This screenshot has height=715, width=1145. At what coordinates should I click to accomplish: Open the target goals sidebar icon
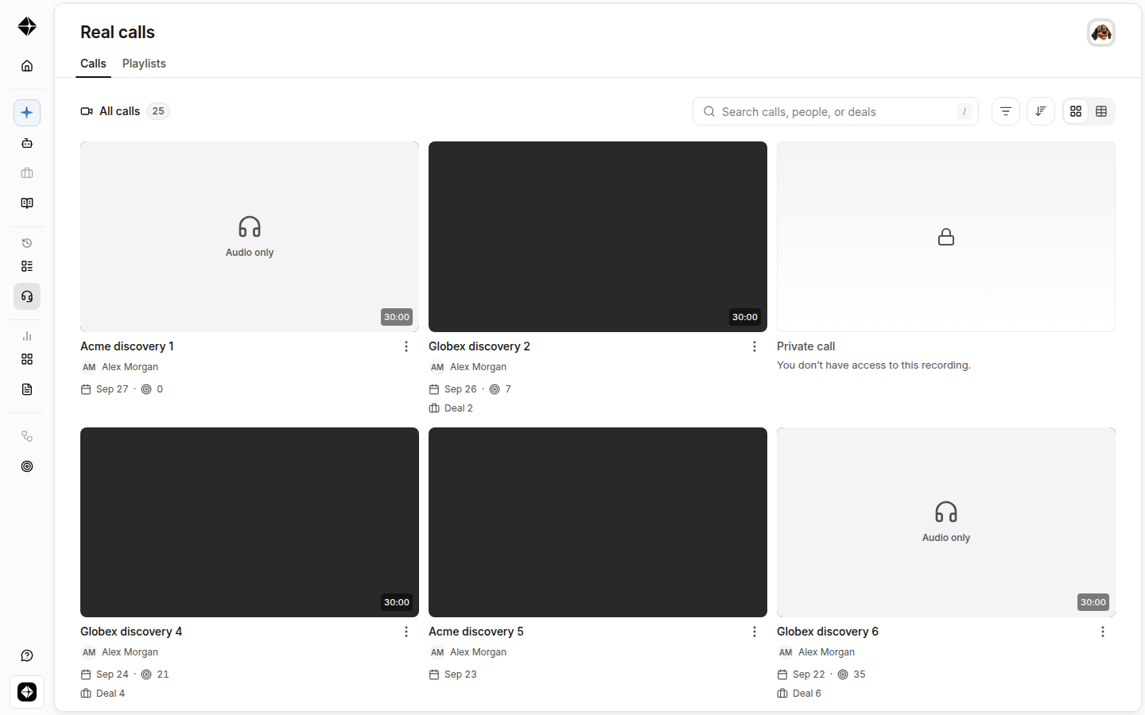27,466
